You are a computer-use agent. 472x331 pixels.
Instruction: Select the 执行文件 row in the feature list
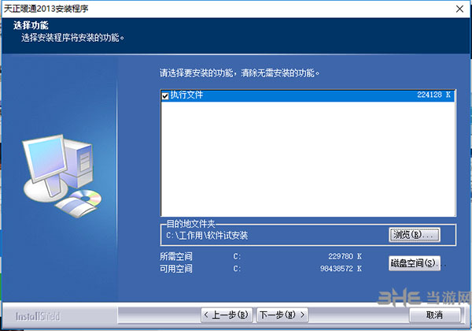tap(308, 95)
